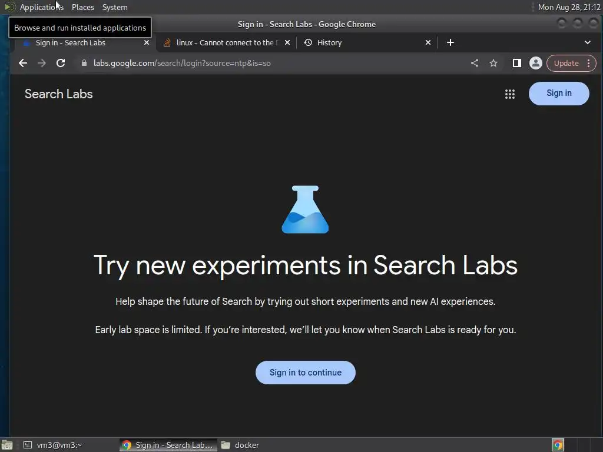Open the Chrome profile avatar menu

click(x=536, y=63)
